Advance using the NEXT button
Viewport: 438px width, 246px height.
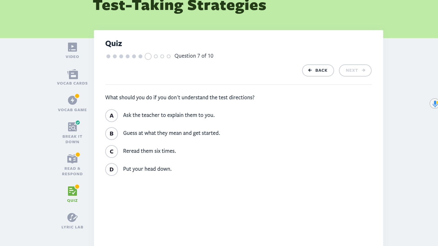coord(355,70)
